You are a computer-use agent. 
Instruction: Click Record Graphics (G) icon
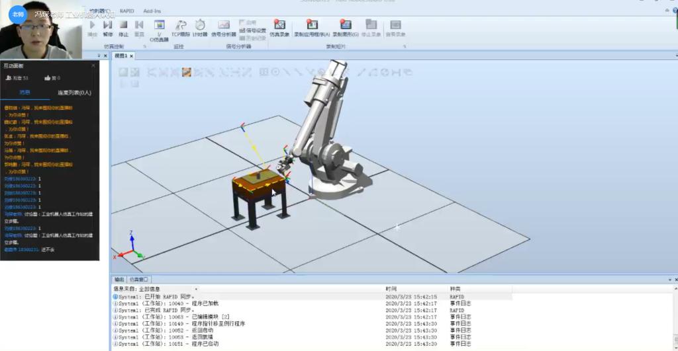pos(345,27)
